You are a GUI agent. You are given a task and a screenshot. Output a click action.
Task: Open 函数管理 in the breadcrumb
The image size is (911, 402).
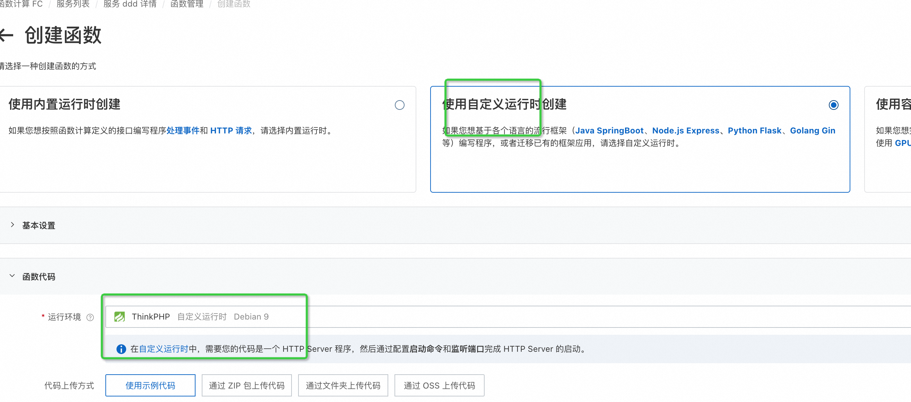point(187,4)
